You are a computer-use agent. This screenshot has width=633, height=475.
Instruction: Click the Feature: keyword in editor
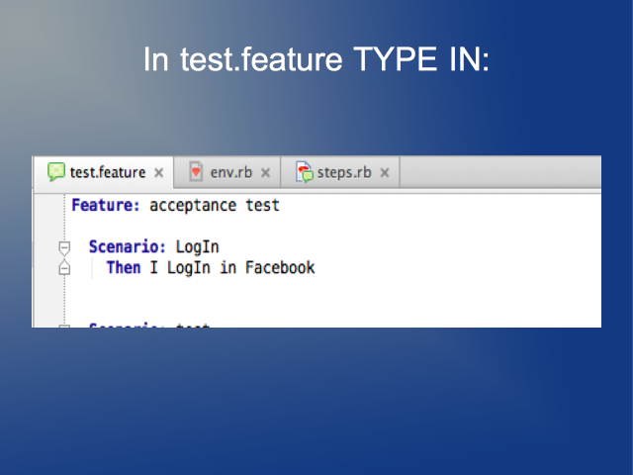coord(106,205)
